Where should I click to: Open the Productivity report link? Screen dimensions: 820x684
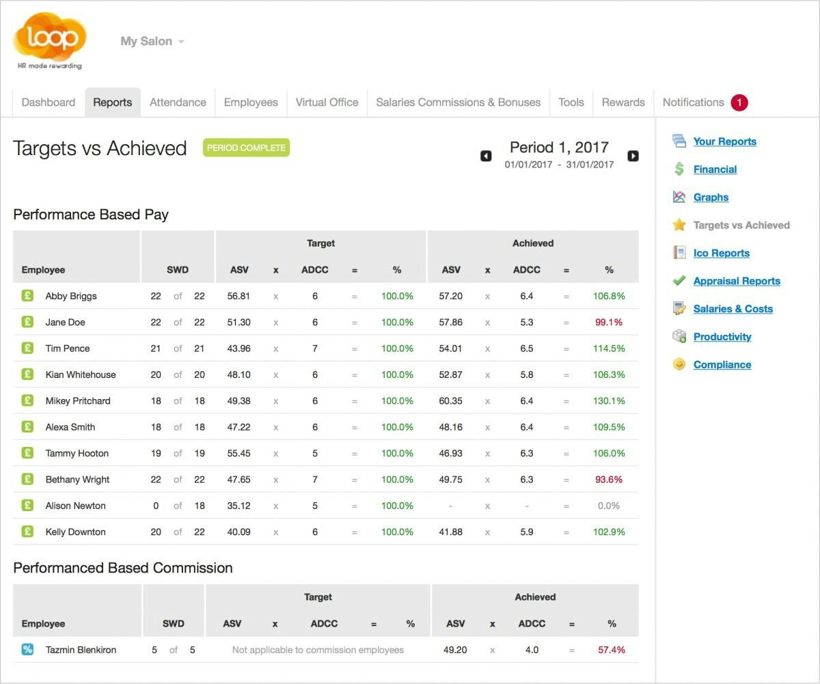click(x=722, y=337)
